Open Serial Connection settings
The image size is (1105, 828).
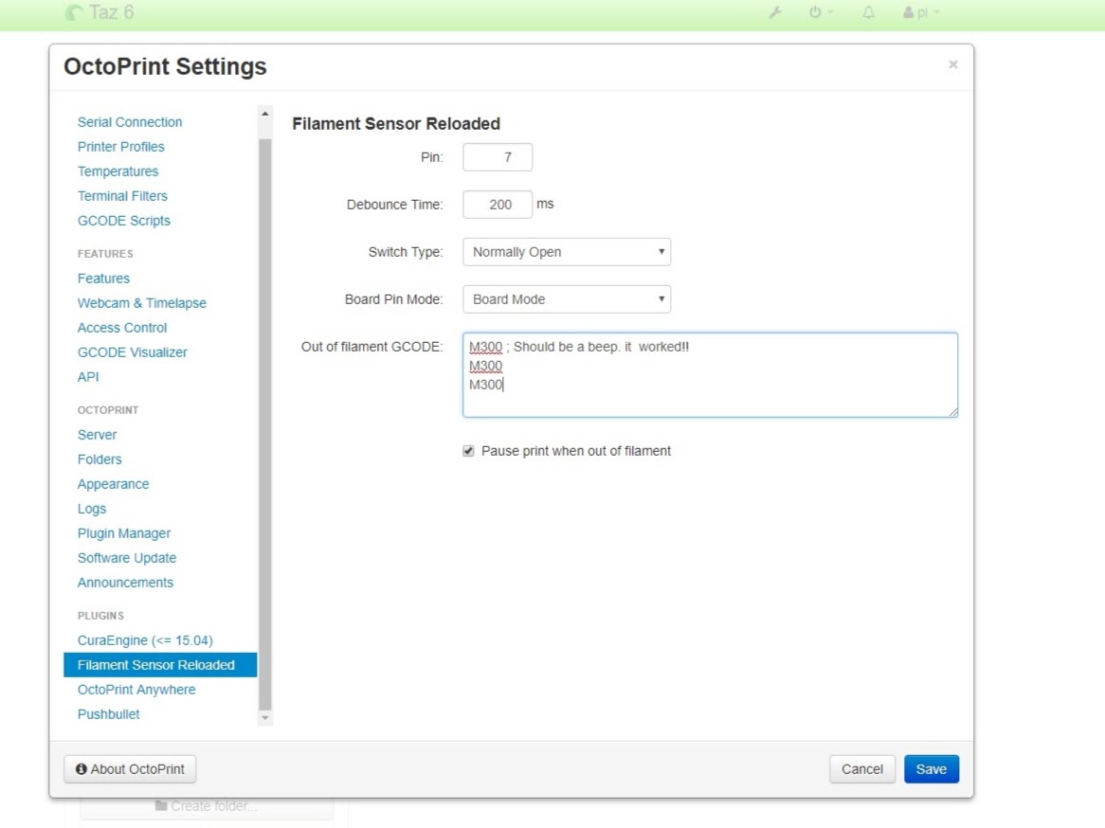pyautogui.click(x=130, y=122)
